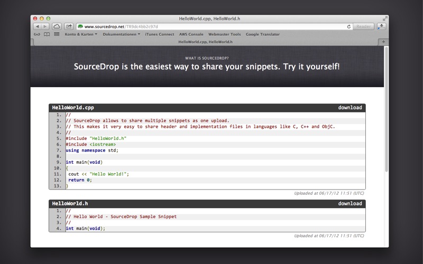
Task: Expand the Konto & Karten bookmarks folder
Action: (x=81, y=34)
